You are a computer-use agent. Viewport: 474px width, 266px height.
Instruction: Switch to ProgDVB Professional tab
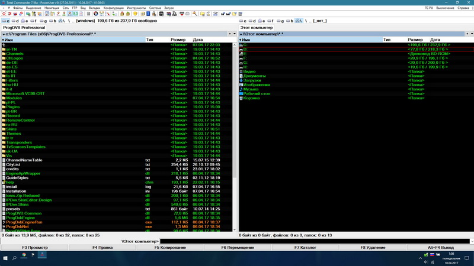24,28
